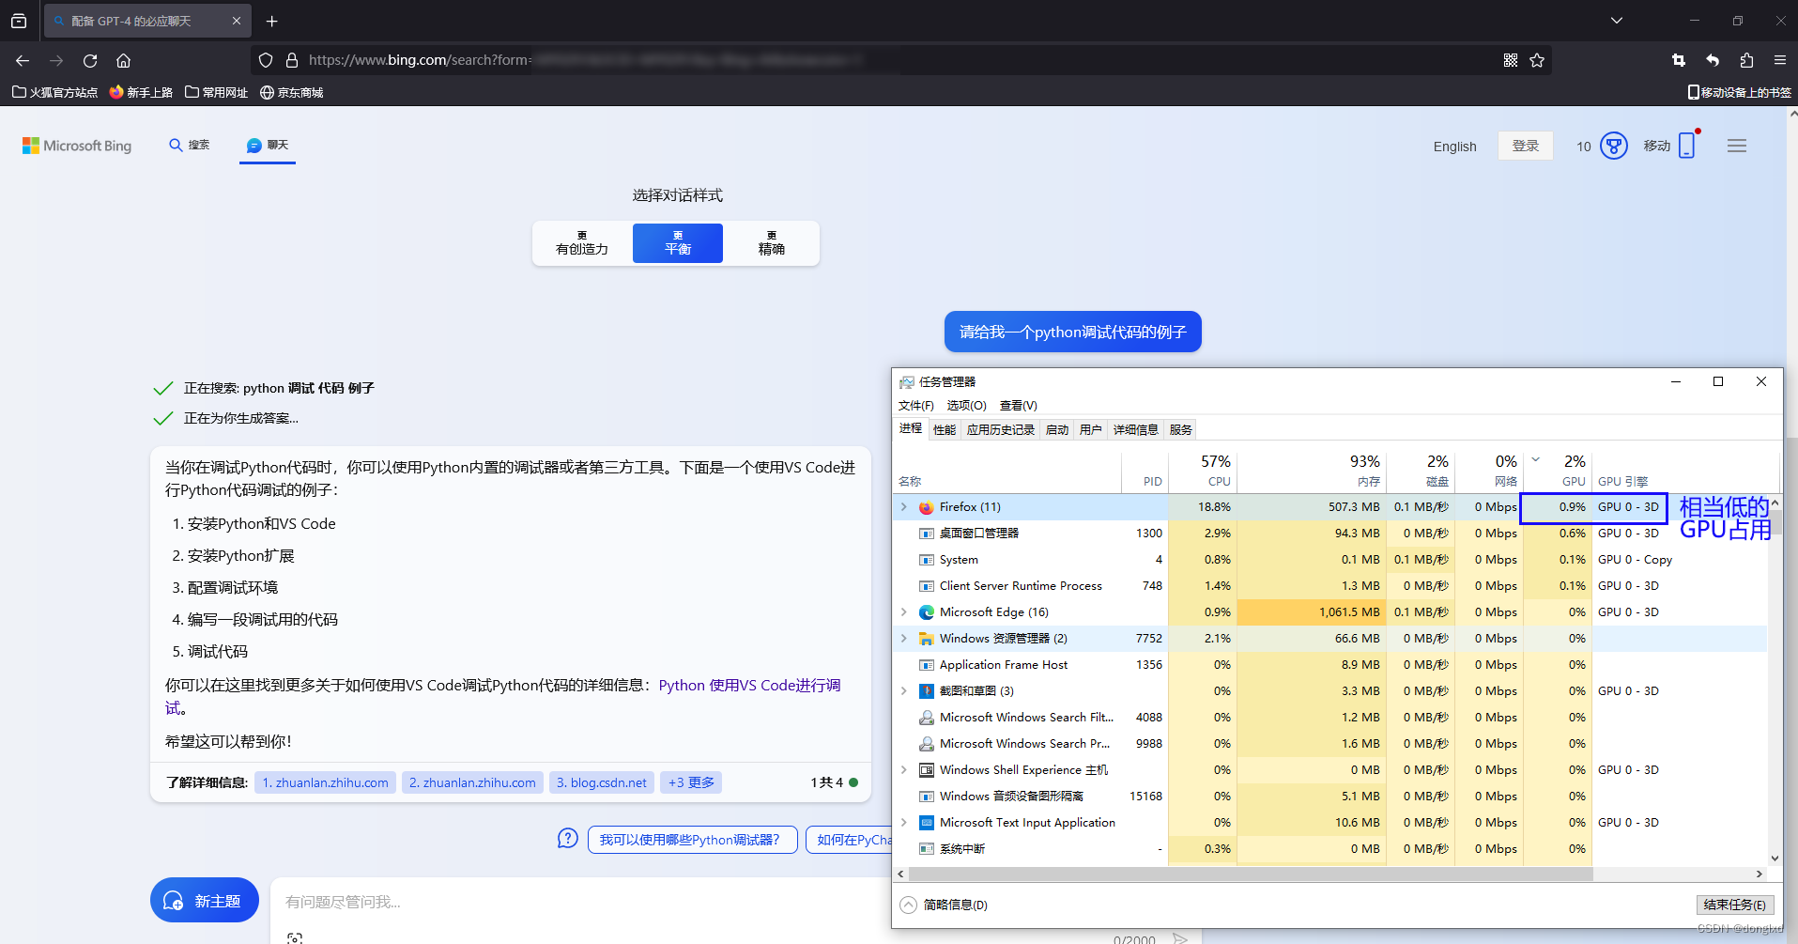This screenshot has height=944, width=1798.
Task: Click the Microsoft Bing logo
Action: pyautogui.click(x=77, y=146)
